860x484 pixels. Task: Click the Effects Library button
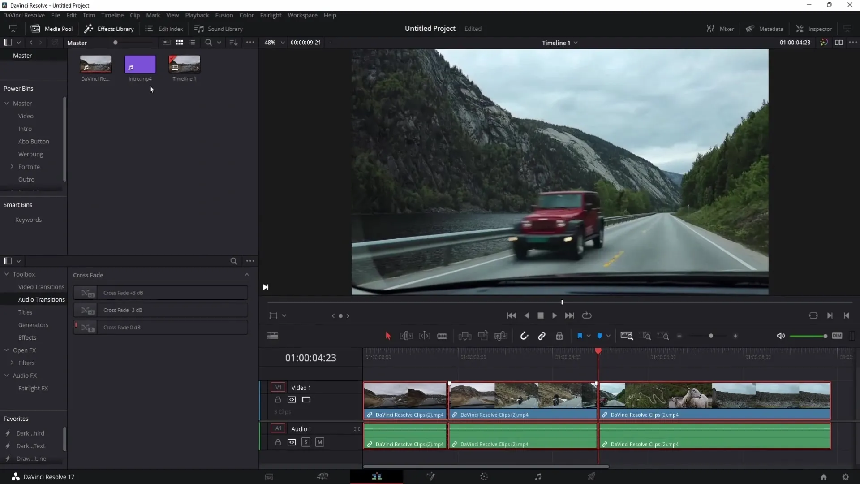110,28
